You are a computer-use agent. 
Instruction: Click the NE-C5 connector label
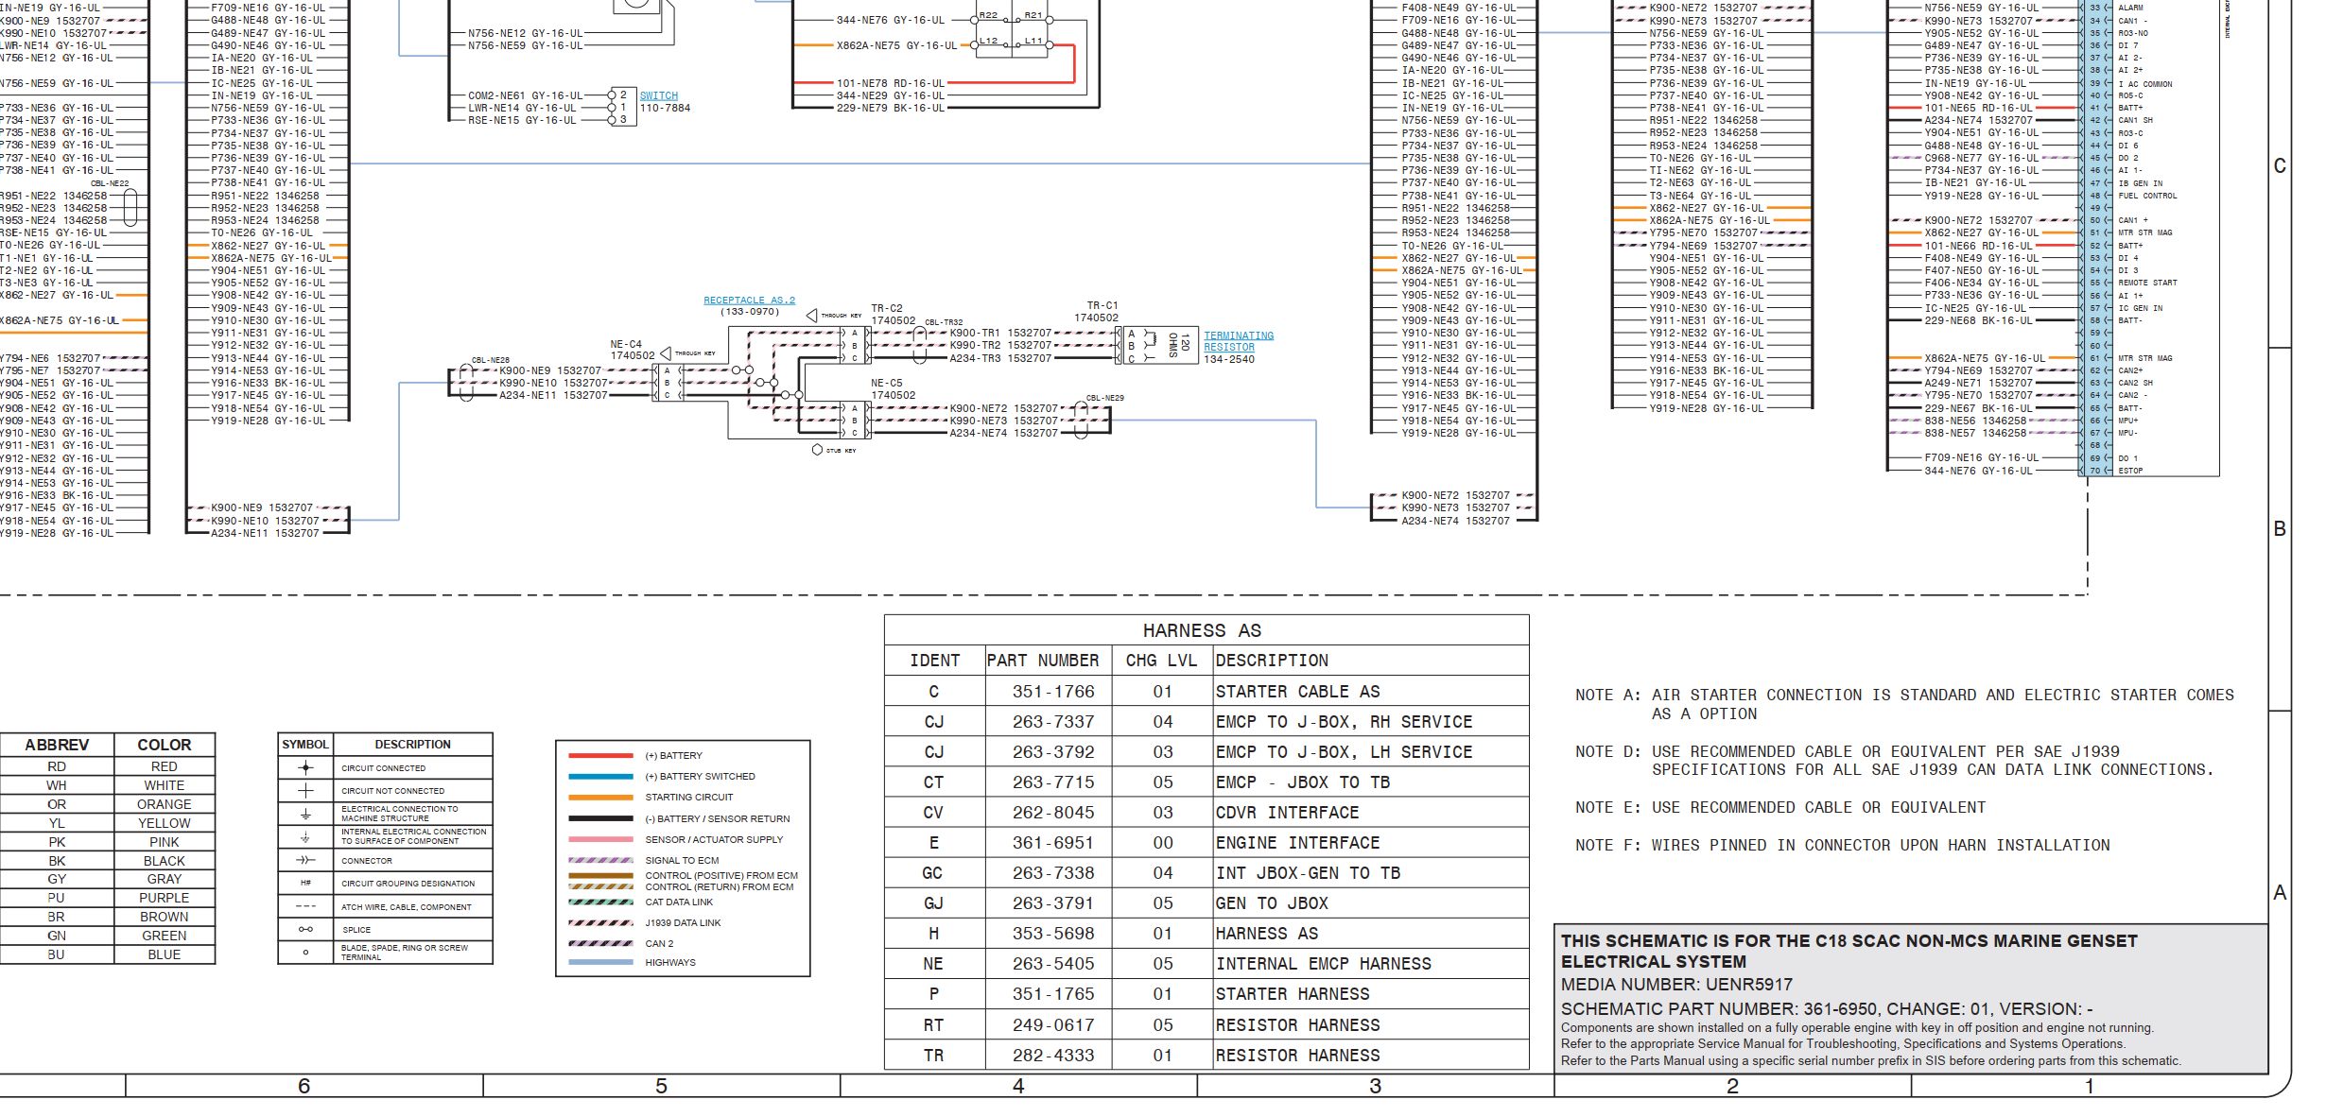click(x=887, y=384)
